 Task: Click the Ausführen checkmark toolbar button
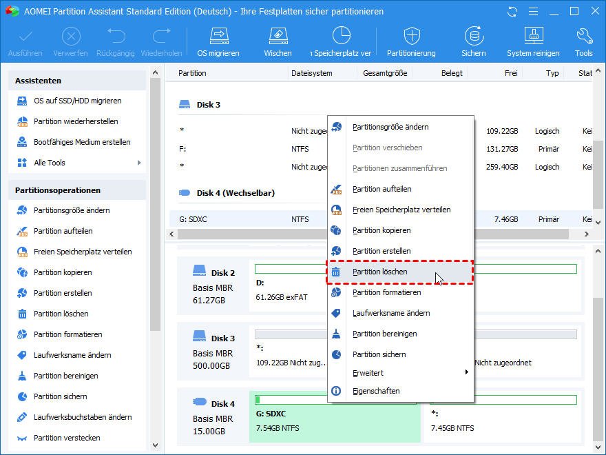25,42
